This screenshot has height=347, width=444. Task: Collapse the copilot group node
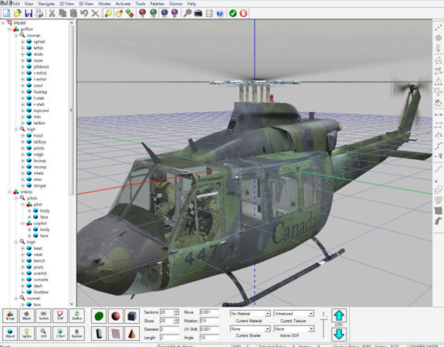pos(23,223)
